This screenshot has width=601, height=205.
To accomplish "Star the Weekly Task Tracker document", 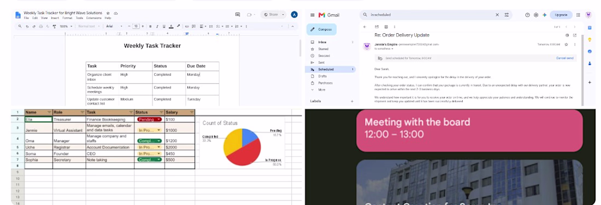I will tap(108, 13).
